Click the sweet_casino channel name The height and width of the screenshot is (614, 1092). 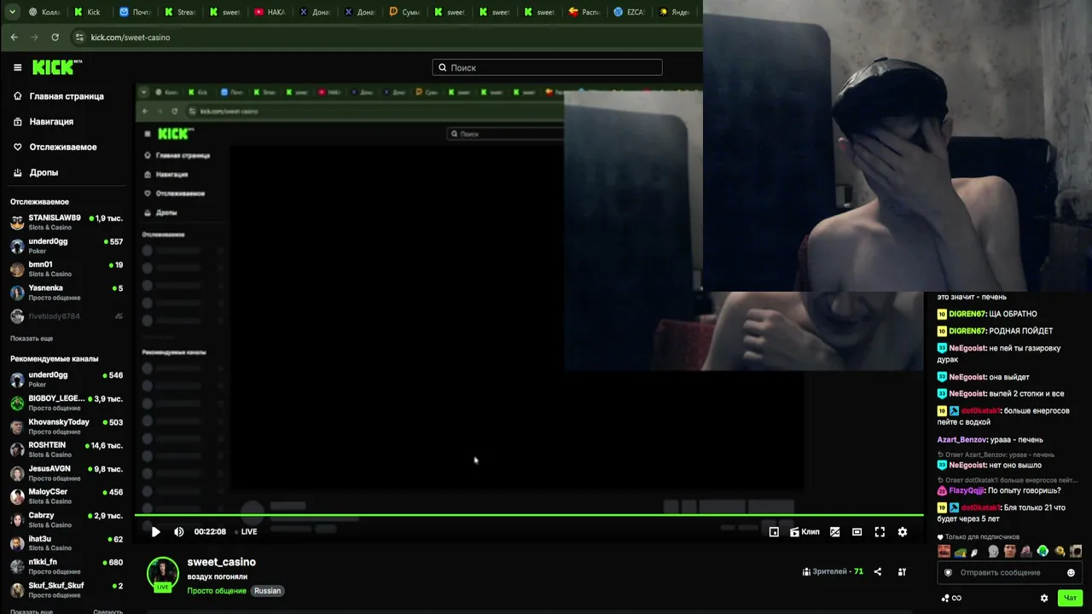coord(222,562)
